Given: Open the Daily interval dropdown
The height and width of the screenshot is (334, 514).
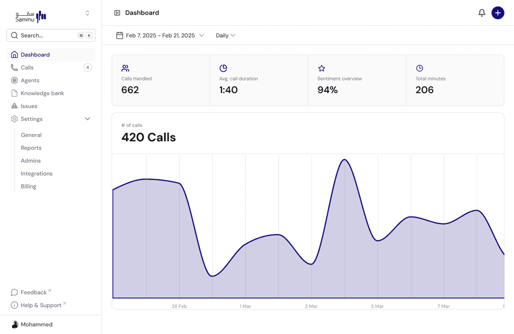Looking at the screenshot, I should [x=226, y=35].
